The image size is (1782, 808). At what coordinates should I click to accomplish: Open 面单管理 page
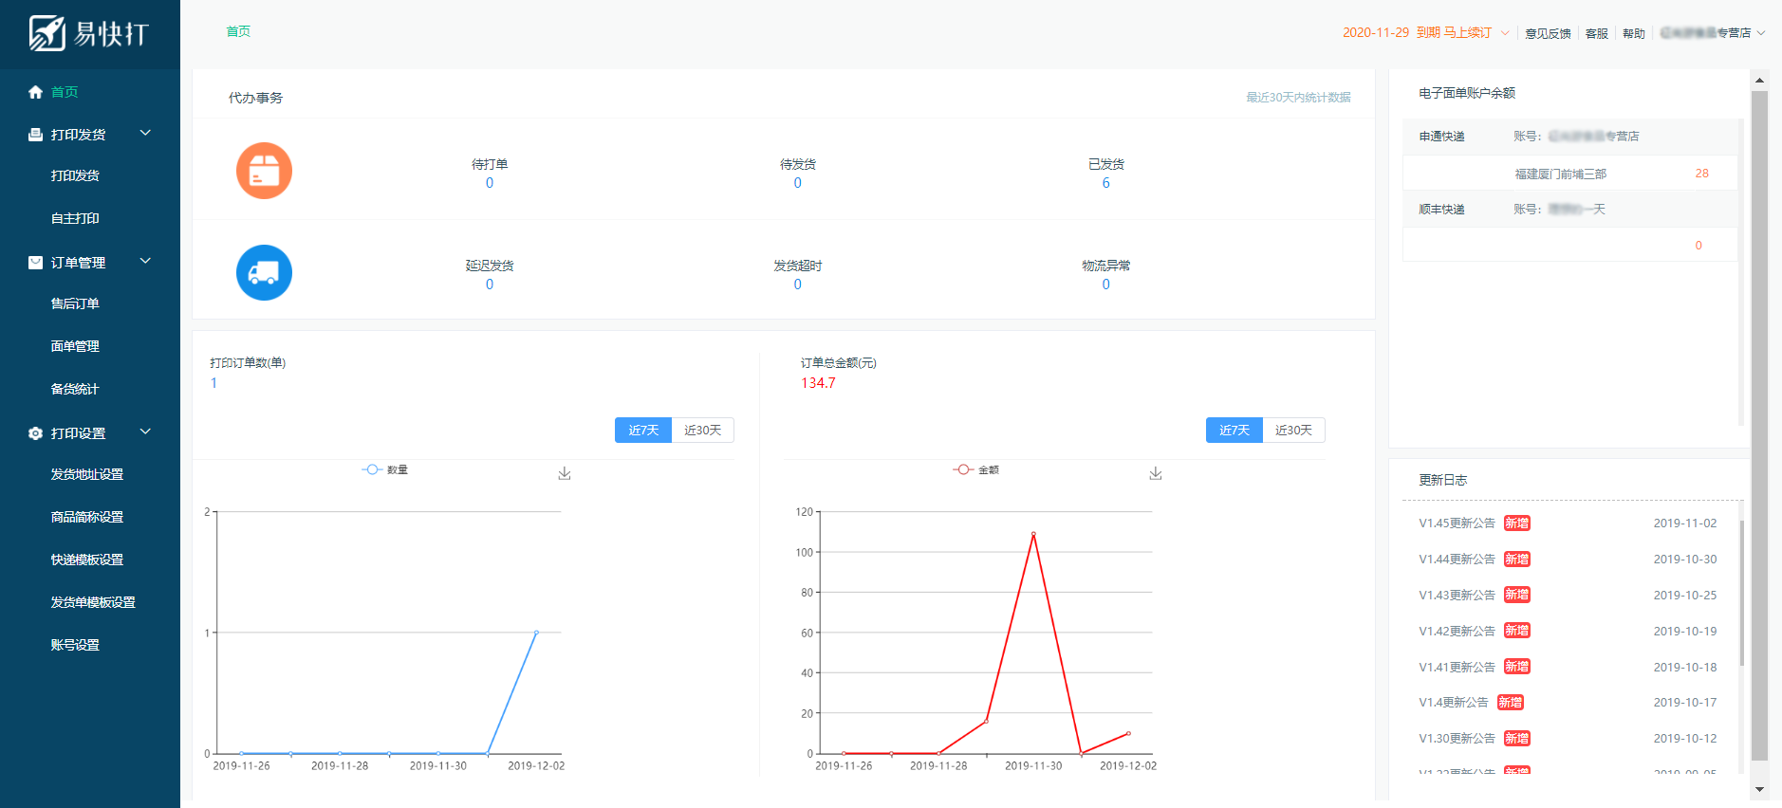coord(75,346)
